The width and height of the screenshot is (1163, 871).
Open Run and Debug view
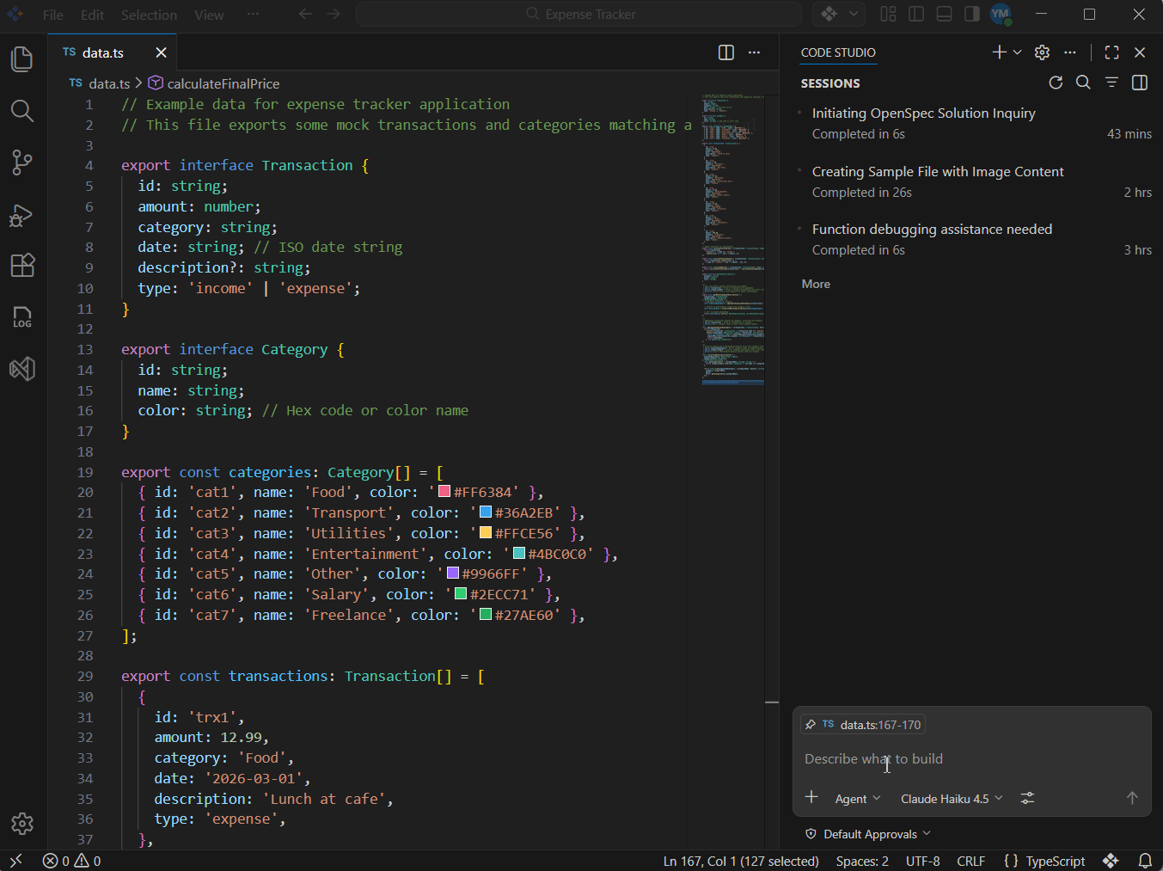coord(22,214)
